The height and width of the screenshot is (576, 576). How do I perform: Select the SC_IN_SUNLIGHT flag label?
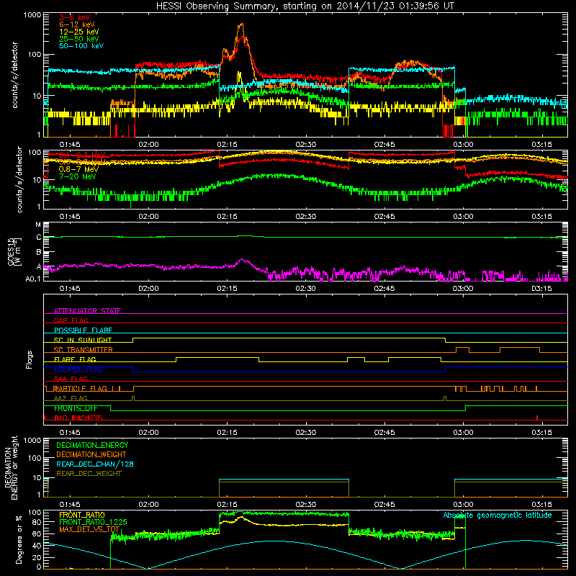pos(83,340)
